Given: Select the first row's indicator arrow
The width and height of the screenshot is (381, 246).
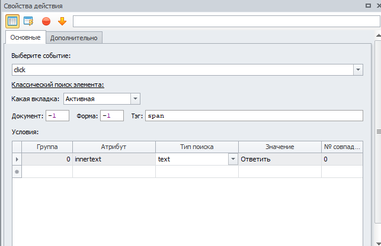Looking at the screenshot, I should 17,159.
